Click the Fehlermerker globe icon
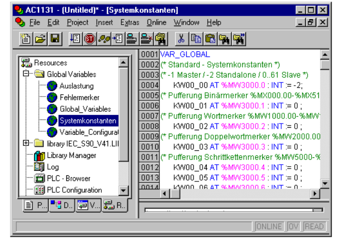344x243 pixels. point(52,97)
